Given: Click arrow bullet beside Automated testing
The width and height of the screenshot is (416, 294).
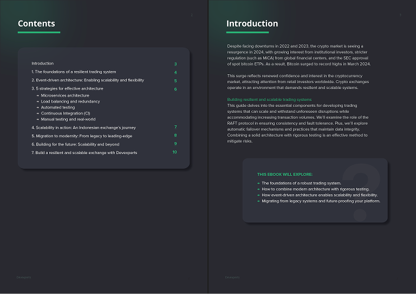Looking at the screenshot, I should click(x=37, y=107).
